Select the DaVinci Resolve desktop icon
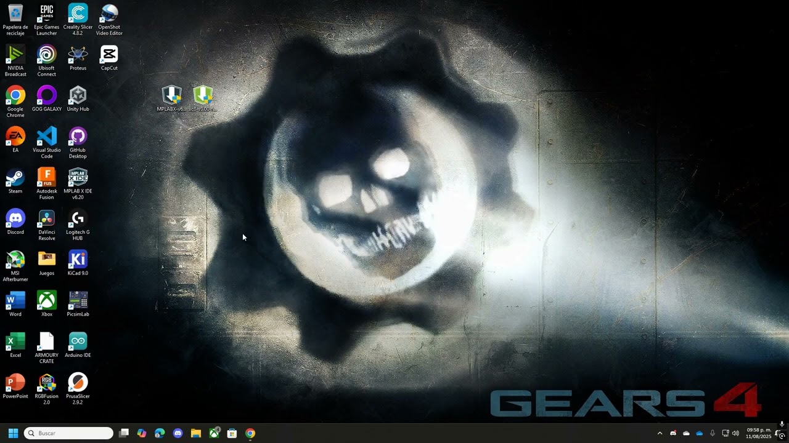The height and width of the screenshot is (443, 789). (47, 225)
